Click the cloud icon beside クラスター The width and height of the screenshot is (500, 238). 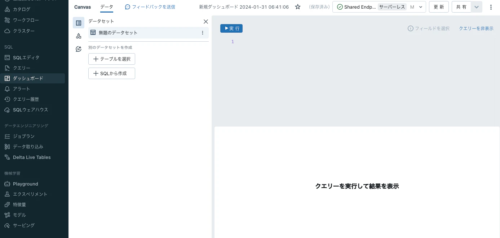[x=7, y=31]
